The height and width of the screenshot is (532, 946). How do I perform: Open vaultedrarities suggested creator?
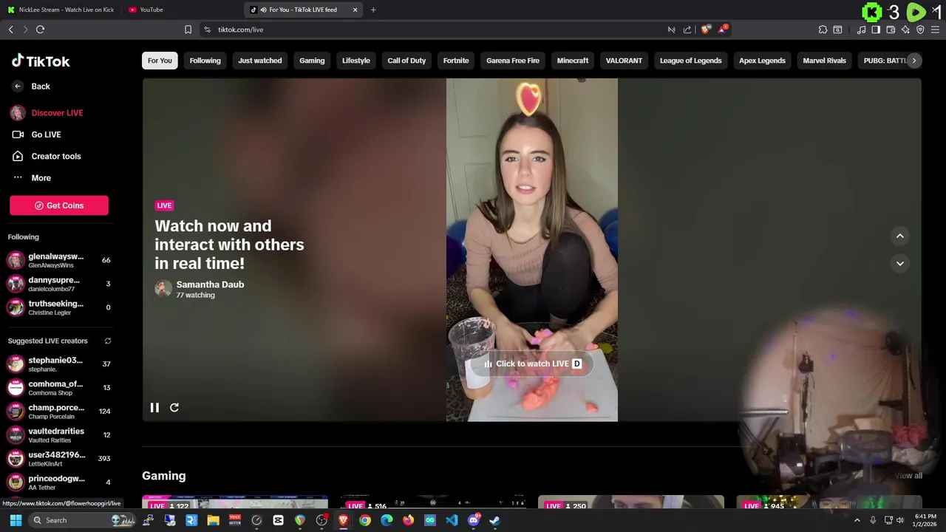tap(59, 435)
